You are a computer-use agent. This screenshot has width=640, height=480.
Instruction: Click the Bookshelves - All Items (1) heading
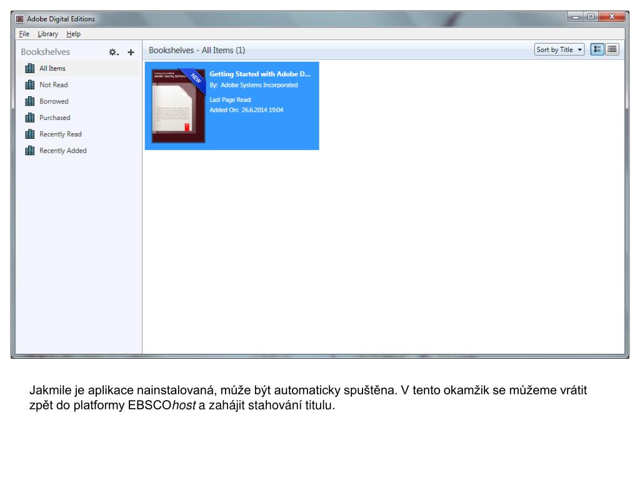[x=197, y=50]
